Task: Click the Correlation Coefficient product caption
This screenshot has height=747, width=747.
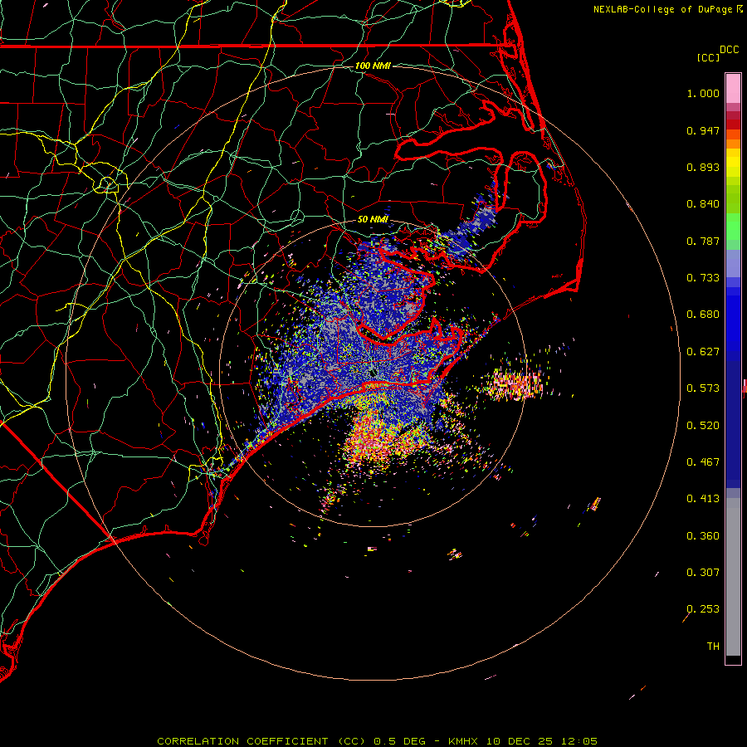Action: coord(378,741)
